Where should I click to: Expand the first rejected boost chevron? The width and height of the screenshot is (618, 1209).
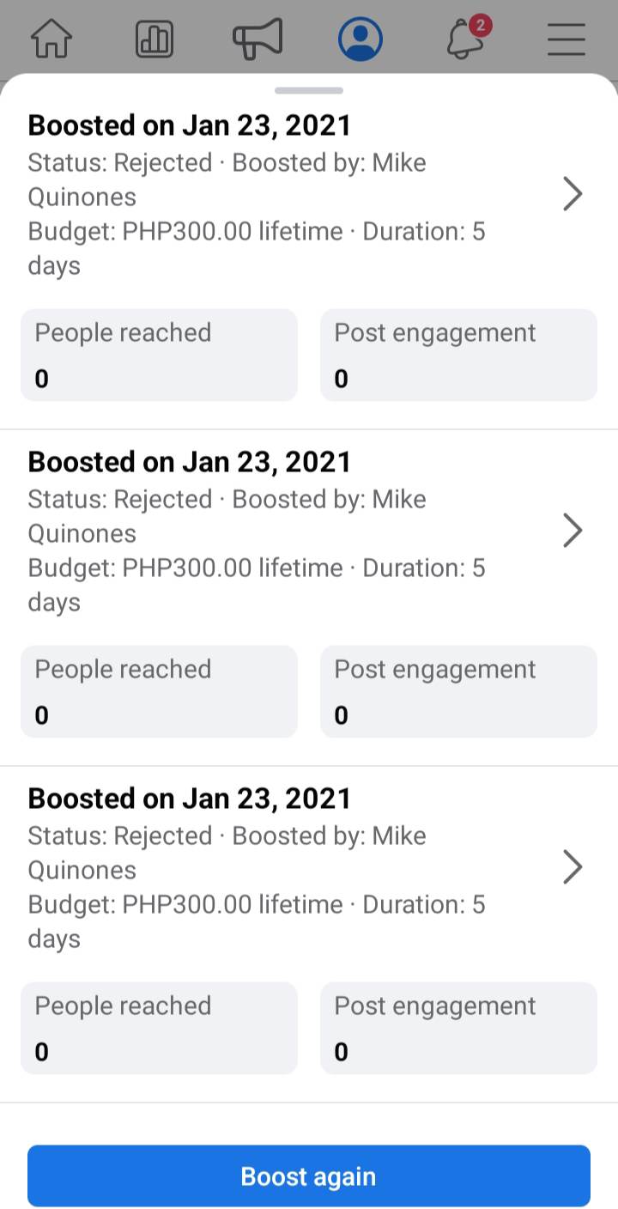[573, 194]
